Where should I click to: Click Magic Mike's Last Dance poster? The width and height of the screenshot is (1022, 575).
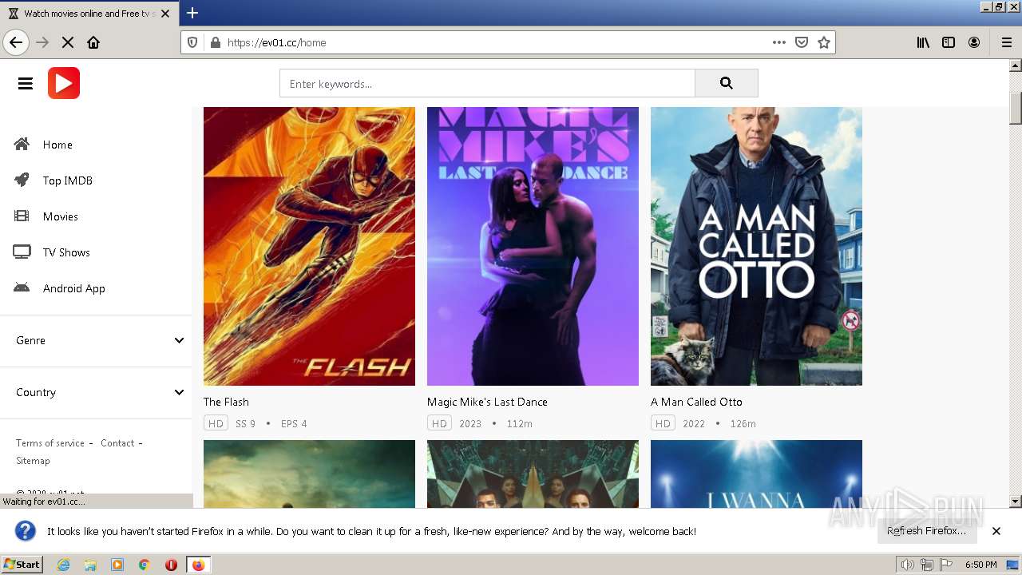click(x=533, y=246)
